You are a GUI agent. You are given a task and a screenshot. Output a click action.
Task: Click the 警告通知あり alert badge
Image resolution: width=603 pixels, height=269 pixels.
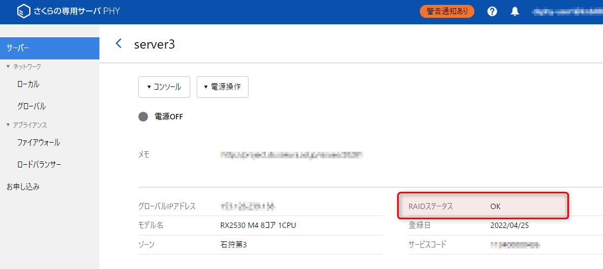447,11
